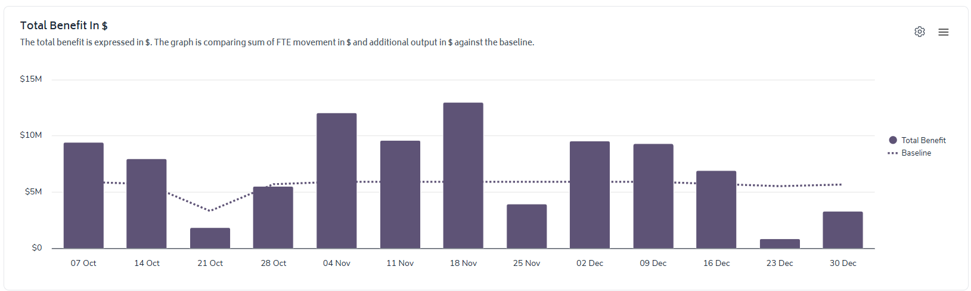Click the short 21 Oct bar
Image resolution: width=971 pixels, height=291 pixels.
[x=210, y=238]
